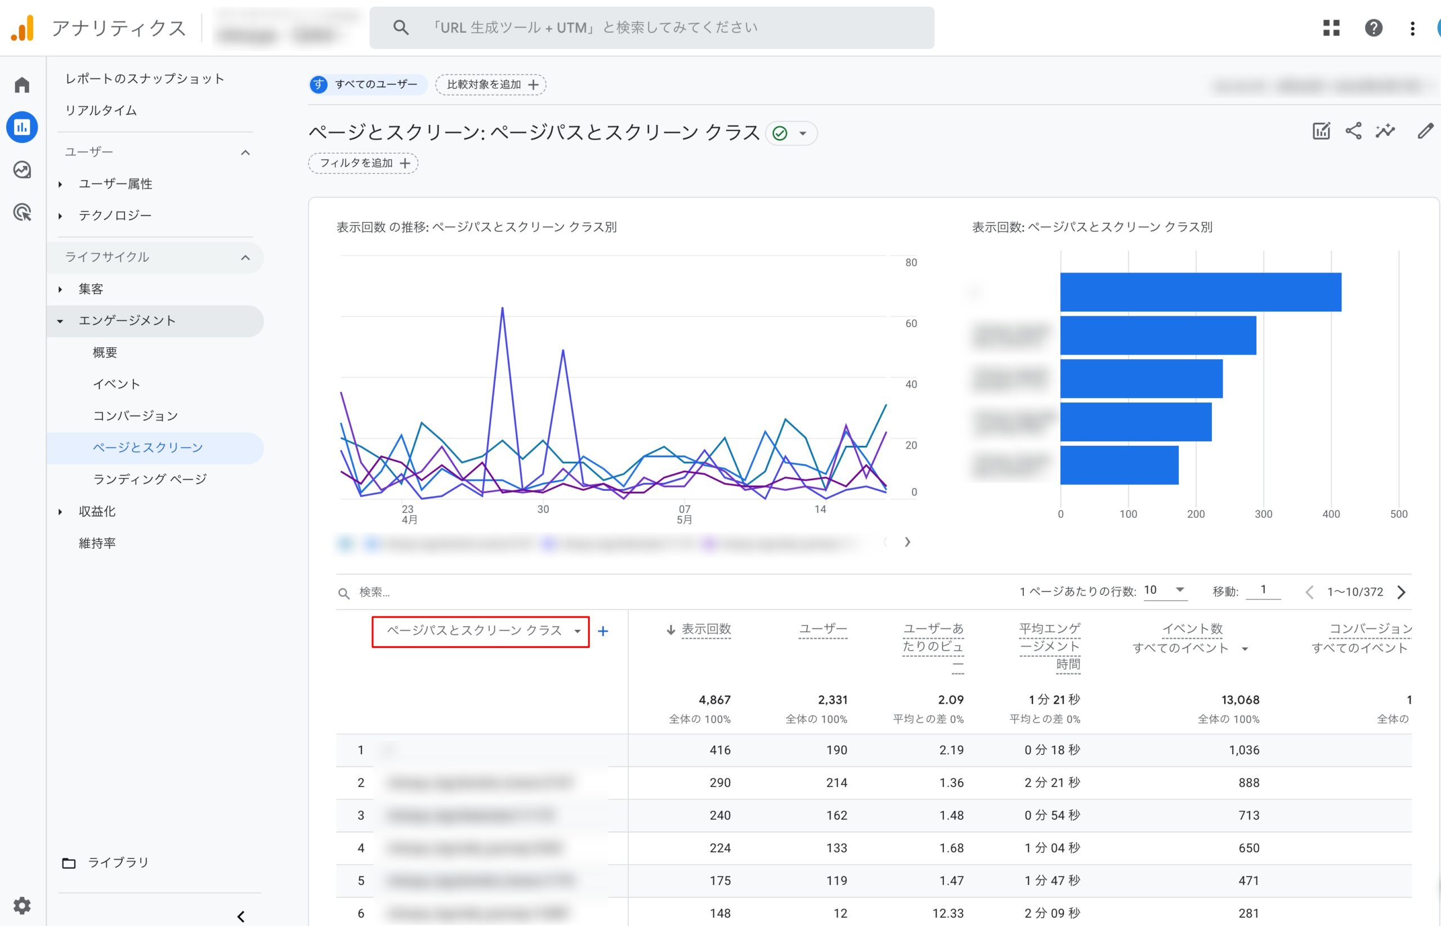The height and width of the screenshot is (926, 1441).
Task: Select ランディング ページ in the sidebar
Action: click(150, 479)
